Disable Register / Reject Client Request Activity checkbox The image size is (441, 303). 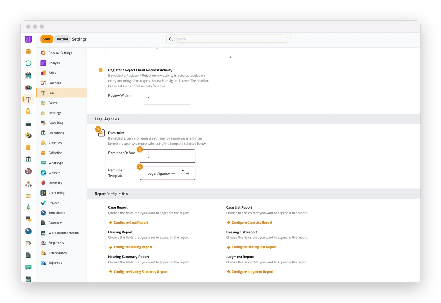tap(101, 70)
